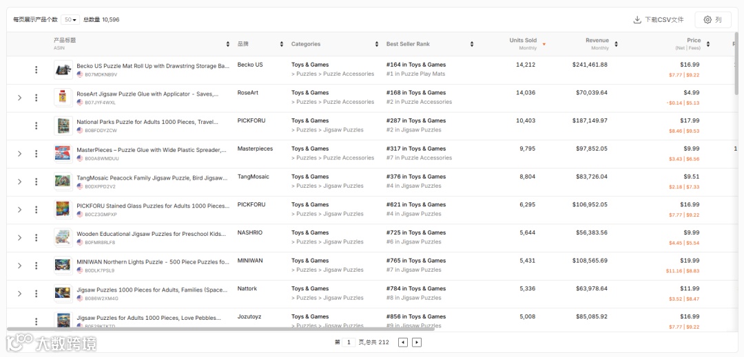The height and width of the screenshot is (357, 744).
Task: Click brand name NASHRIO
Action: click(x=249, y=232)
